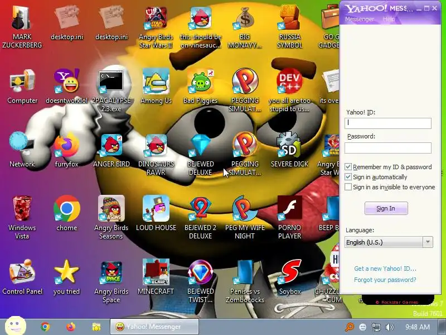Image resolution: width=446 pixels, height=335 pixels.
Task: Launch Chrome from the taskbar
Action: pyautogui.click(x=45, y=327)
